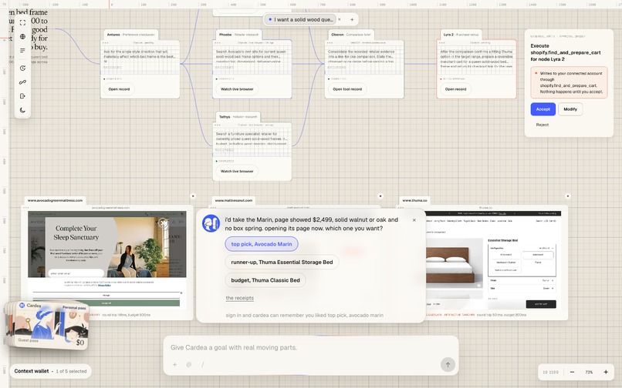Click the three dots menu on Antares node
The width and height of the screenshot is (622, 388).
point(105,43)
